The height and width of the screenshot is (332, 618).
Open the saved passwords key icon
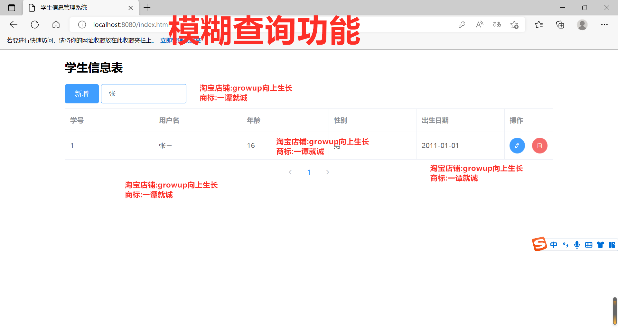point(462,25)
